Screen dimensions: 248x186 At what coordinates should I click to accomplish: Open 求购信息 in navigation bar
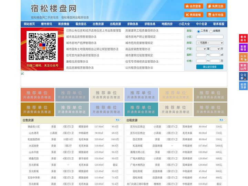pyautogui.click(x=133, y=24)
